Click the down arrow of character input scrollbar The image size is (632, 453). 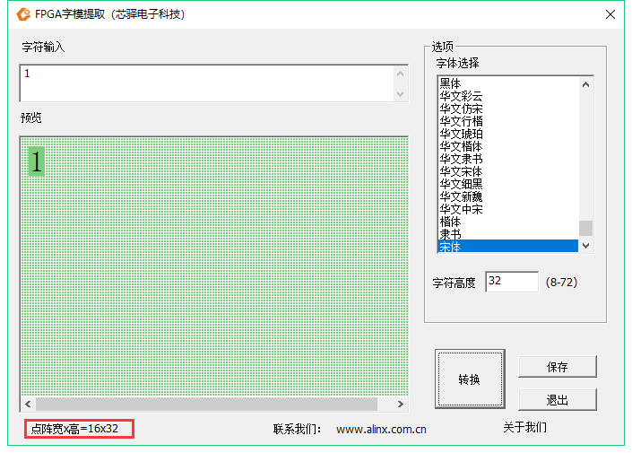pyautogui.click(x=400, y=94)
